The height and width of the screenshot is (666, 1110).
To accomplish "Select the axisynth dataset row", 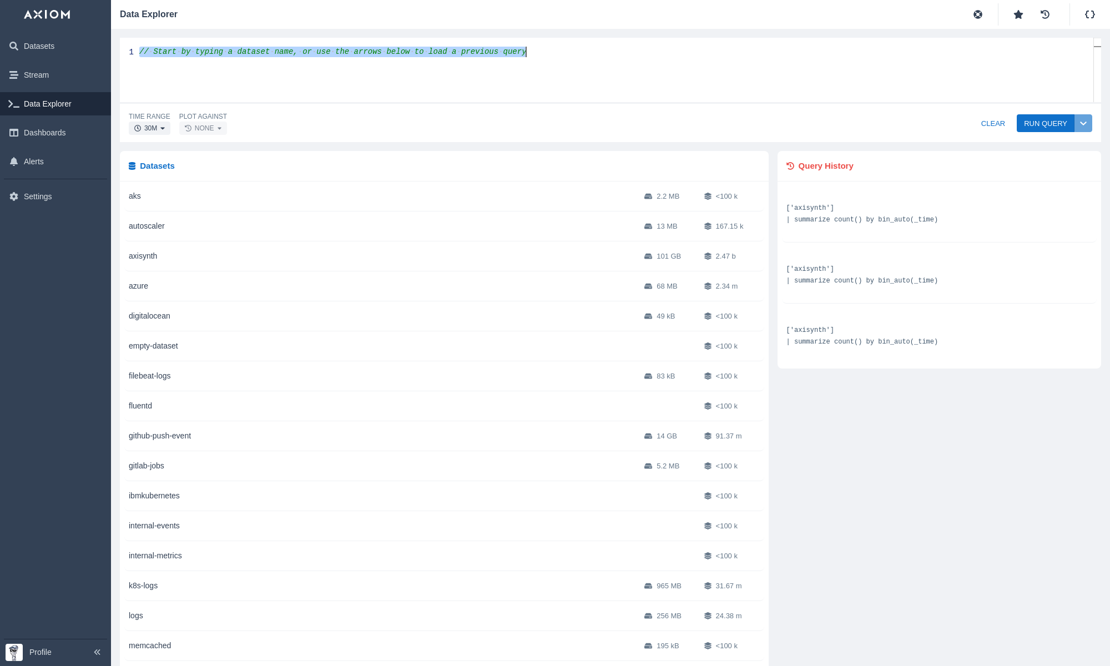I will [143, 256].
